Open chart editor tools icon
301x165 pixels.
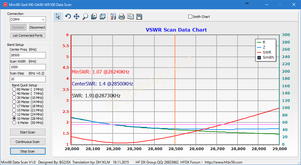[113, 16]
